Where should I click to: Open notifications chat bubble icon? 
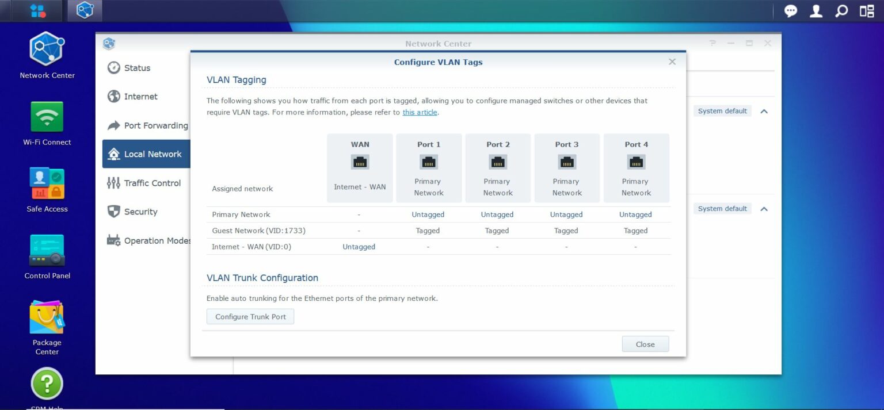pyautogui.click(x=791, y=11)
